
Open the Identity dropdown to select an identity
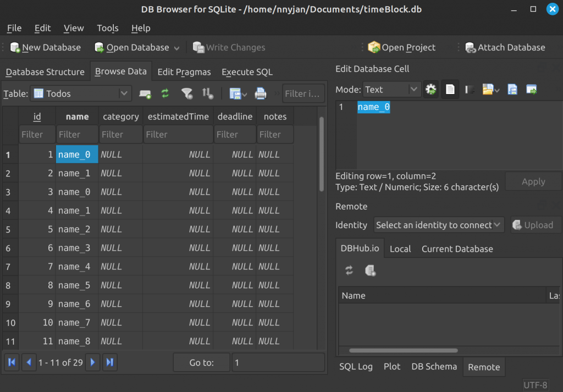click(439, 225)
